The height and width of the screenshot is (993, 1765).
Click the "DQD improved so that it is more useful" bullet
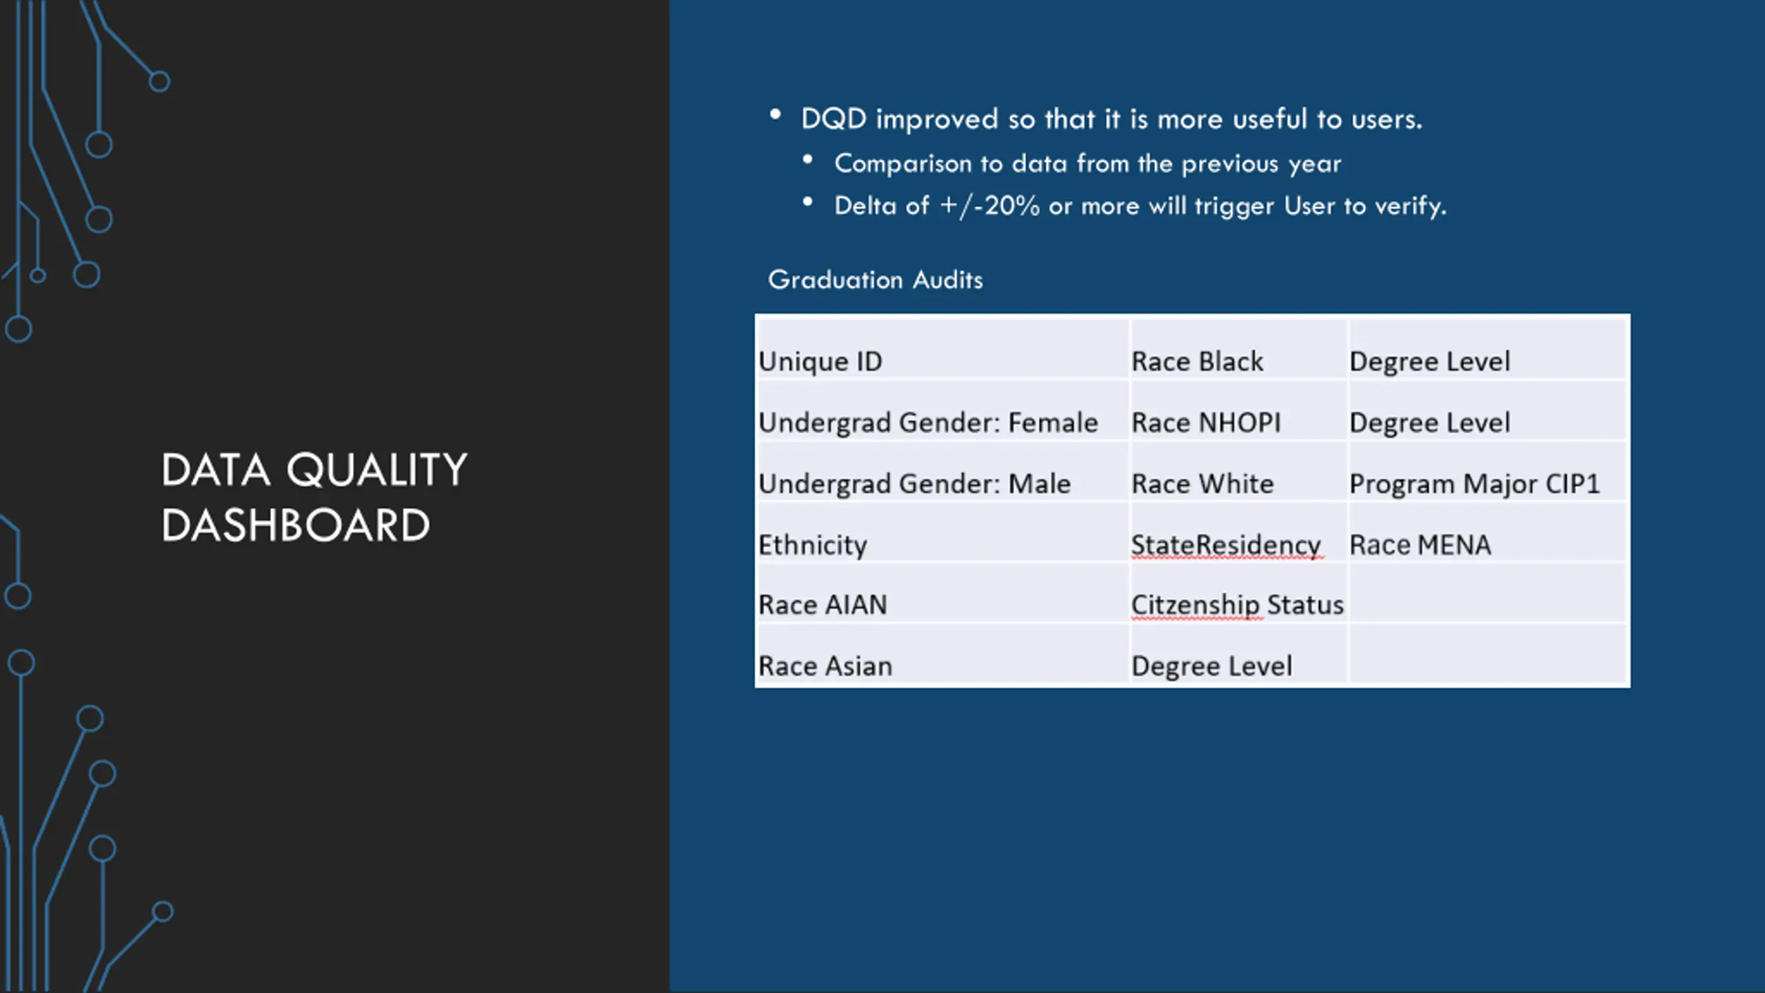1111,119
